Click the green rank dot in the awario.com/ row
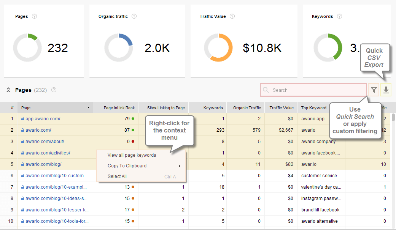 pyautogui.click(x=133, y=130)
